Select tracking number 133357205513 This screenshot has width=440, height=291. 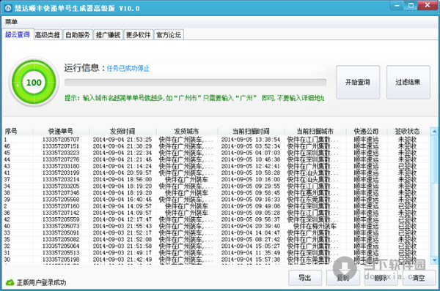[61, 253]
